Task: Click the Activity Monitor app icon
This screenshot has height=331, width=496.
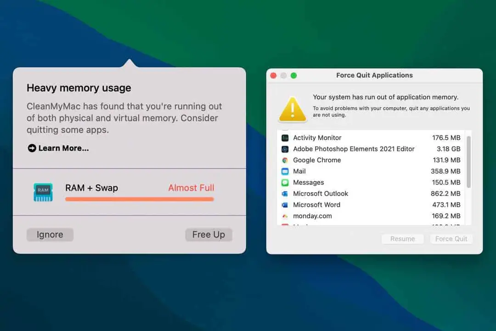Action: tap(285, 138)
